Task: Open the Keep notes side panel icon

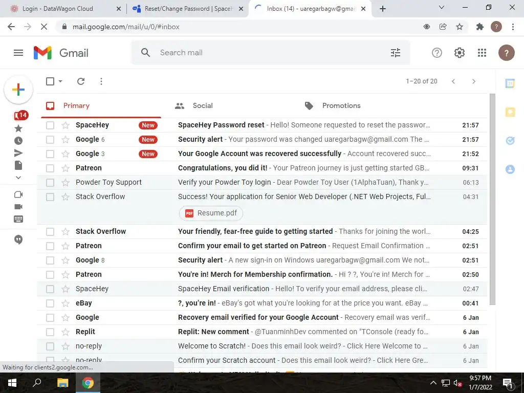Action: click(510, 112)
